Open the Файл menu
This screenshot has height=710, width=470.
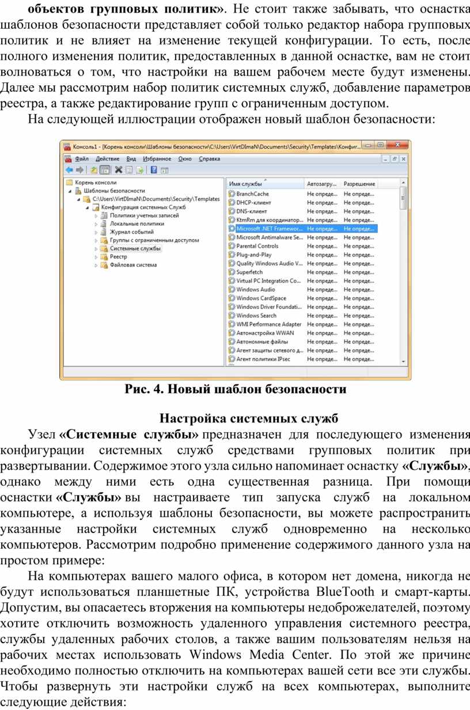(x=82, y=158)
